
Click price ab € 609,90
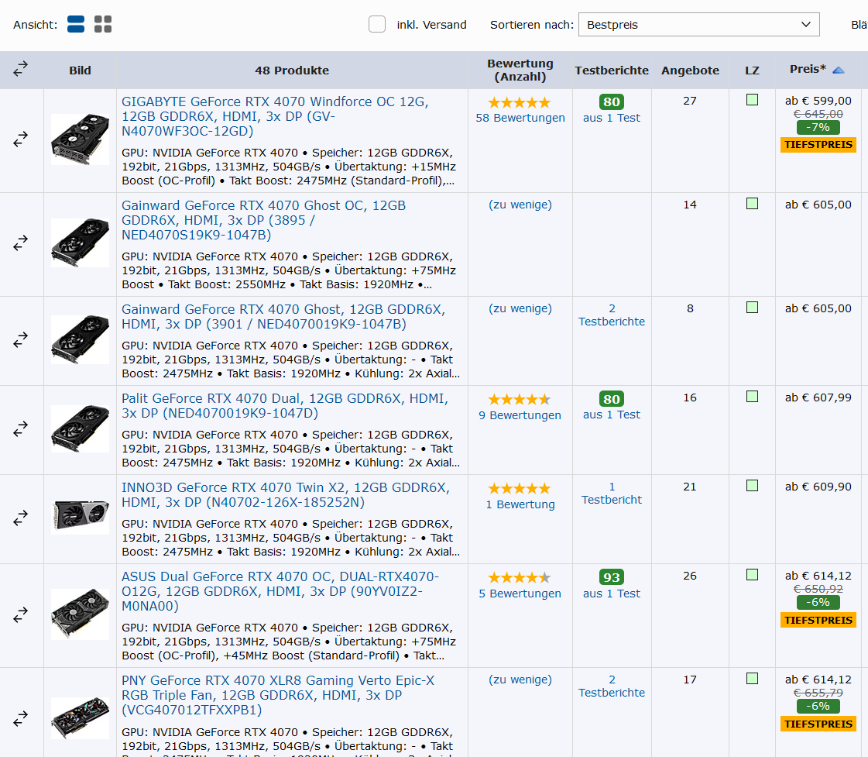pyautogui.click(x=818, y=487)
